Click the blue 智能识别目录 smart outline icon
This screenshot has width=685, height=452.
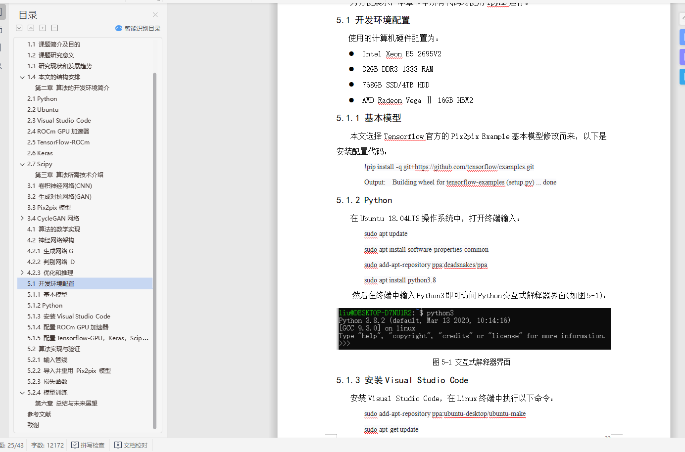tap(119, 28)
